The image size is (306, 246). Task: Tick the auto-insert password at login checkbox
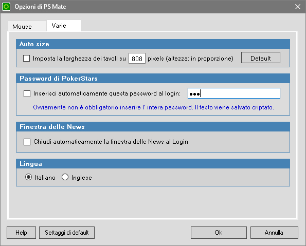click(x=27, y=93)
